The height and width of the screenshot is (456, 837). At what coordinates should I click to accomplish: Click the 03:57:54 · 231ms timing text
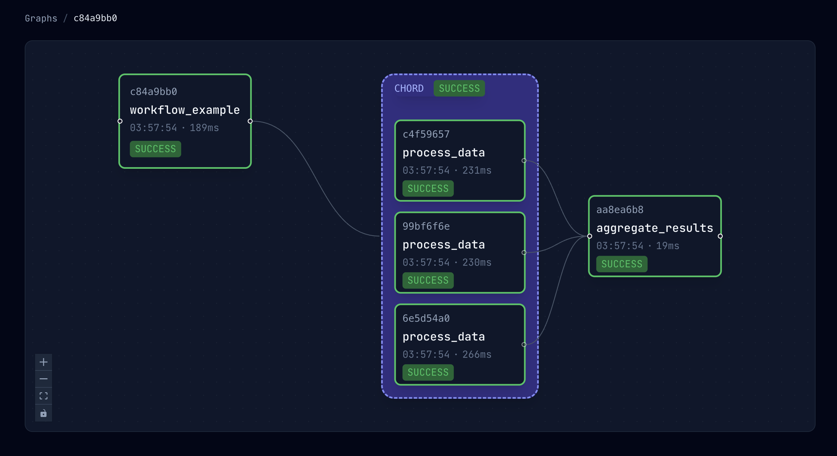(x=447, y=170)
